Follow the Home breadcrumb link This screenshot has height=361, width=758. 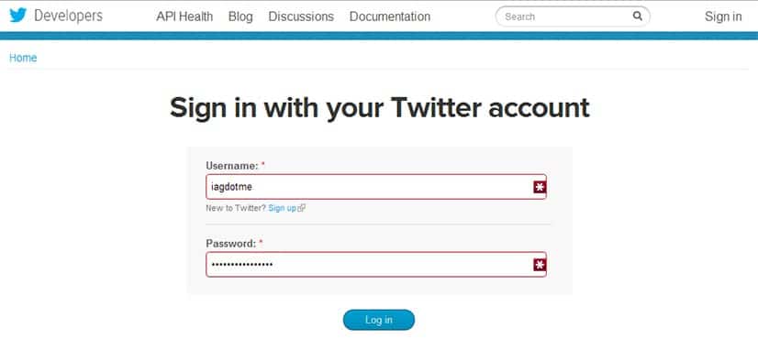23,58
